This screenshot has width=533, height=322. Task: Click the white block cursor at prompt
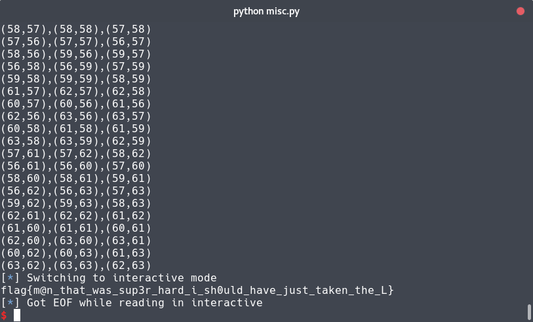[17, 315]
